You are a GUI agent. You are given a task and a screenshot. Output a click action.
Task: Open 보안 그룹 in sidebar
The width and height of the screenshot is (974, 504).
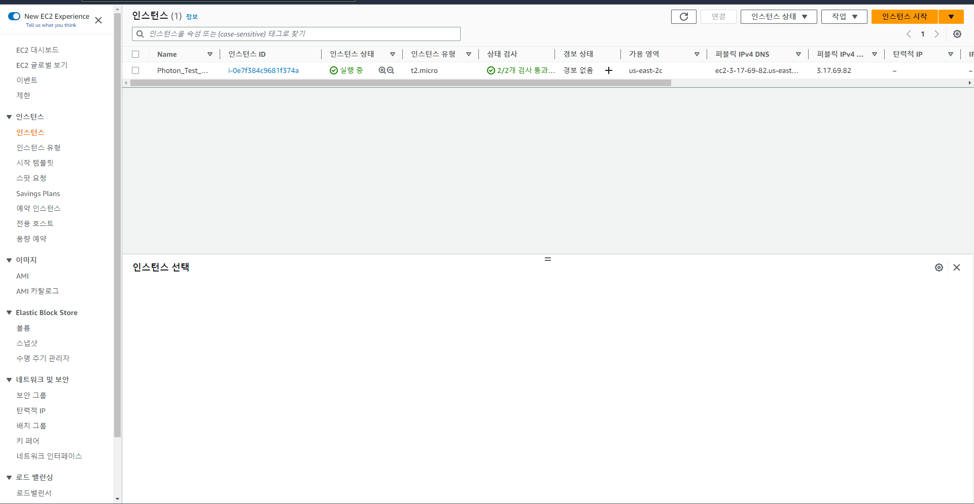pyautogui.click(x=31, y=396)
